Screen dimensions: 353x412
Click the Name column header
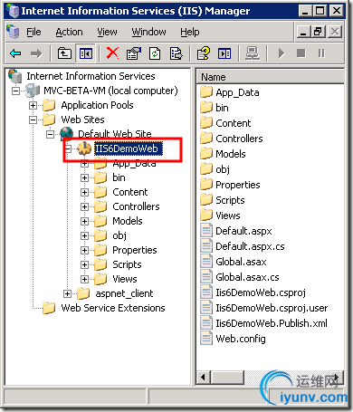pyautogui.click(x=271, y=77)
